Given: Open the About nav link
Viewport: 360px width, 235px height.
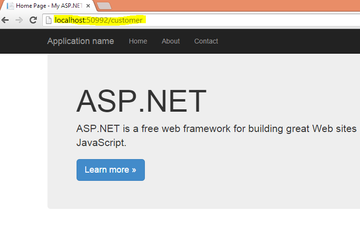Looking at the screenshot, I should click(171, 41).
